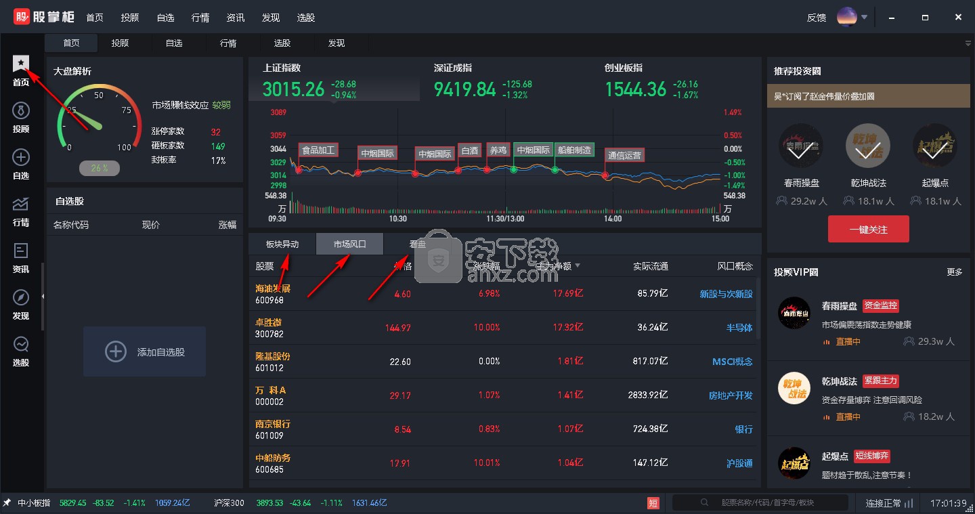
Task: Open the 首页 star icon in left sidebar
Action: coord(21,64)
